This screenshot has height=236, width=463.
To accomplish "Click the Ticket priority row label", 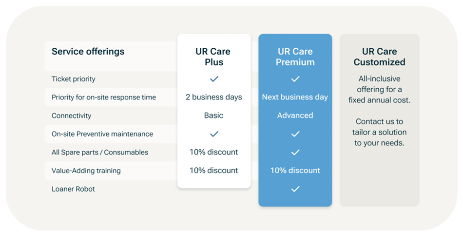I will [x=74, y=79].
